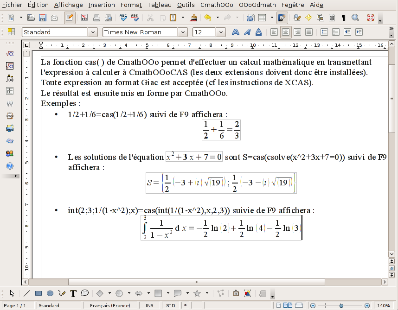Click the Align Right button
Screen dimensions: 398x310
[x=296, y=32]
